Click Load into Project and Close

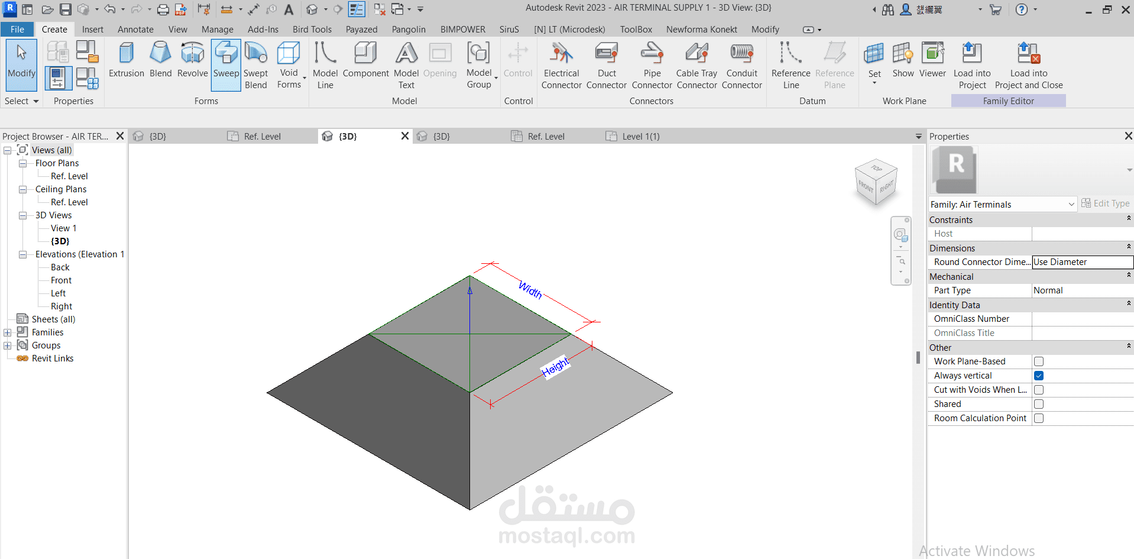click(x=1029, y=65)
